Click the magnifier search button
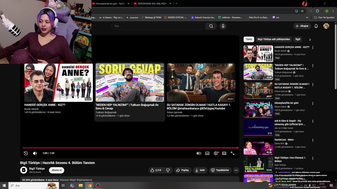337x189 pixels. 211,26
